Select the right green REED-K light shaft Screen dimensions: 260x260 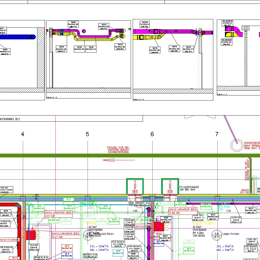pos(170,187)
